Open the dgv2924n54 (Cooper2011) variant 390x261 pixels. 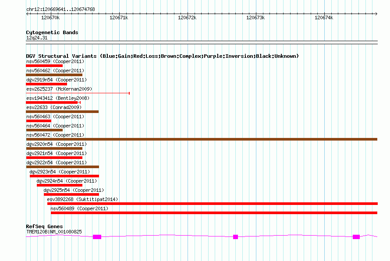[x=67, y=181]
